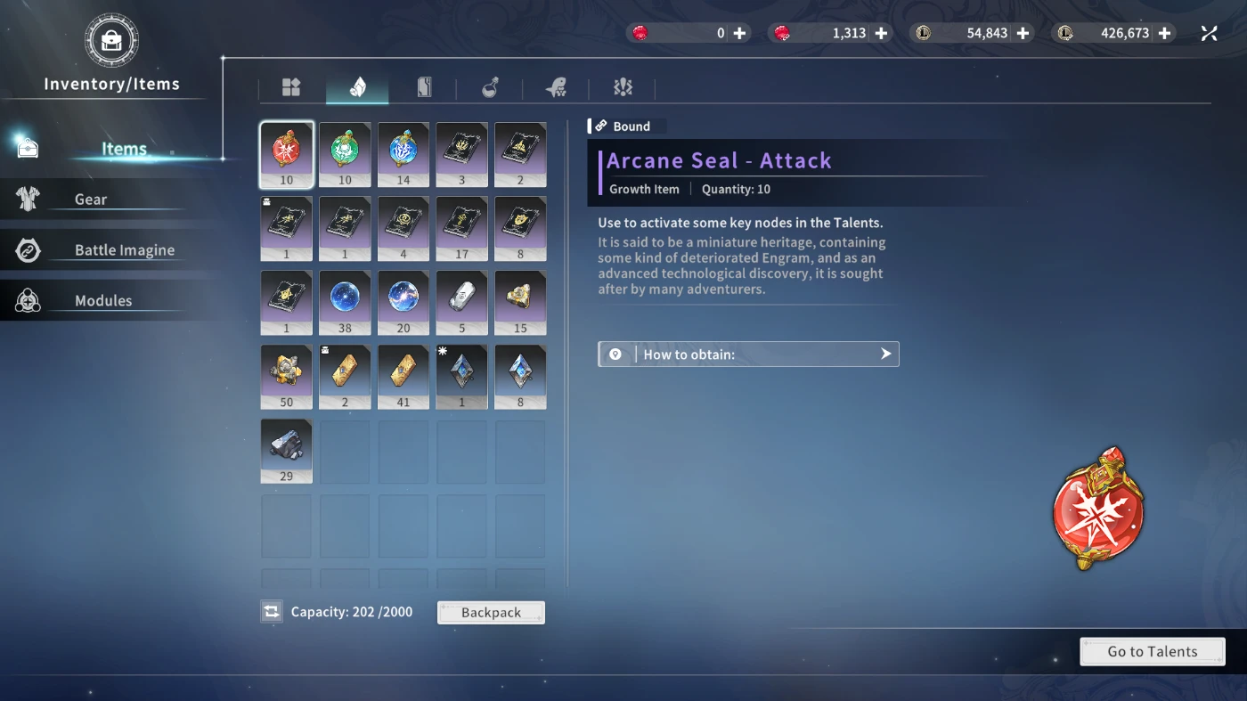Switch to the potion consumables category tab
Screen dimensions: 1247x701
pyautogui.click(x=490, y=86)
